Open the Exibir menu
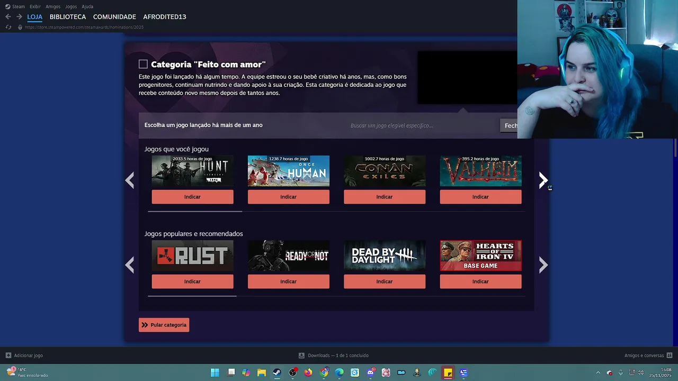The width and height of the screenshot is (678, 381). coord(35,6)
